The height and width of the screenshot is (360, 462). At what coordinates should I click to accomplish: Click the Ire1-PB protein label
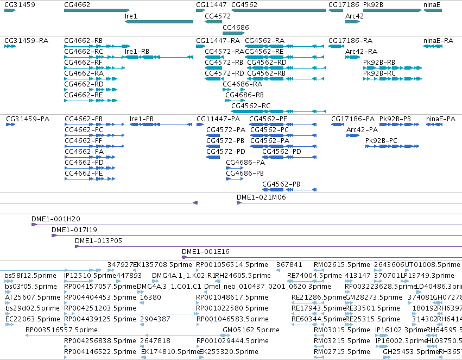(x=142, y=119)
